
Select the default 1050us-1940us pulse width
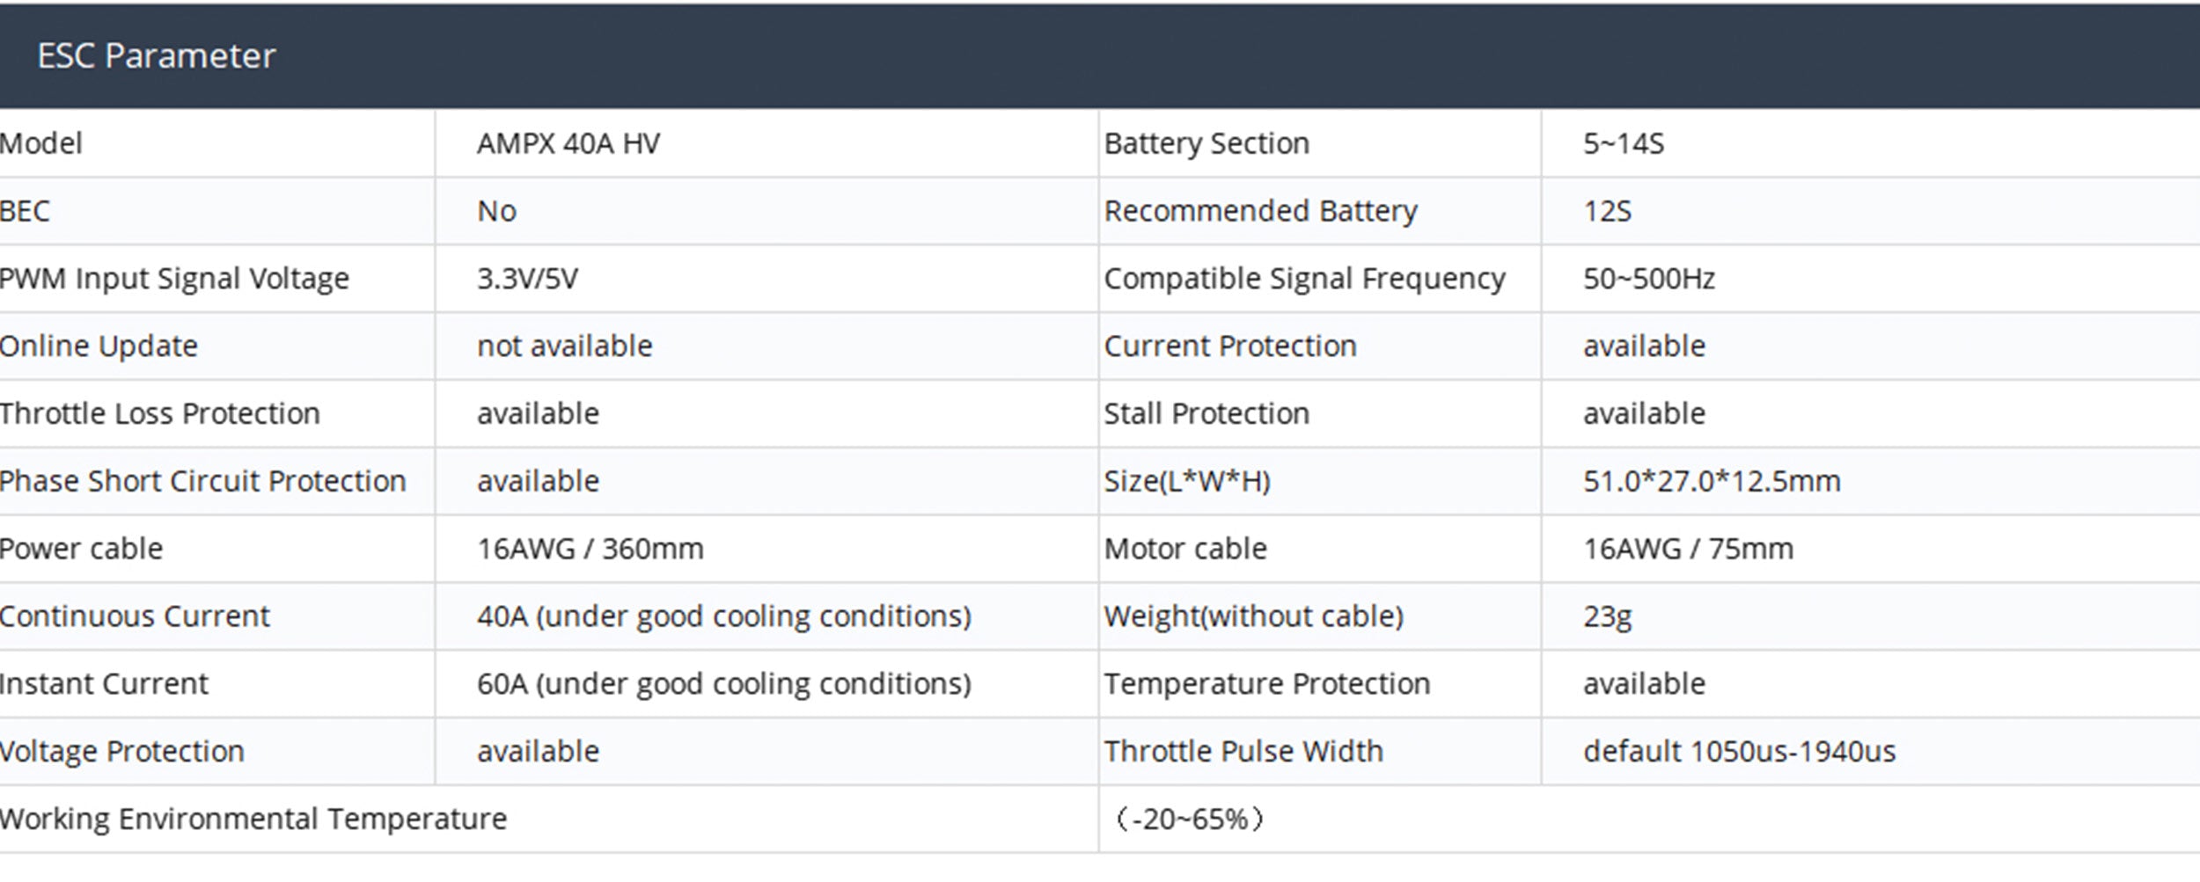[x=1739, y=752]
